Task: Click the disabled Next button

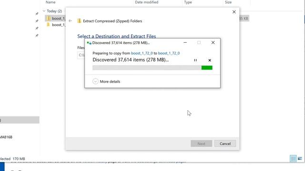Action: click(x=201, y=143)
